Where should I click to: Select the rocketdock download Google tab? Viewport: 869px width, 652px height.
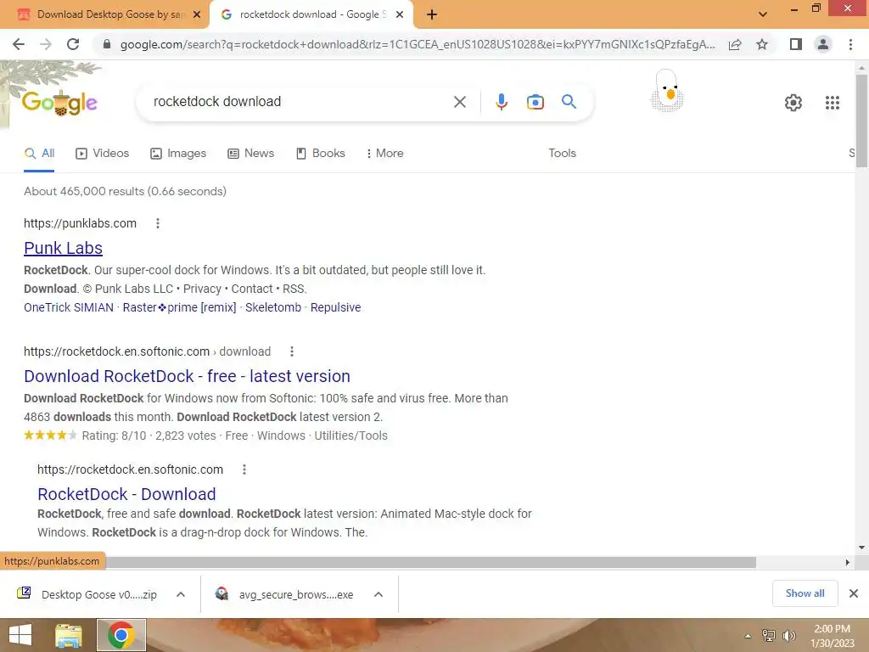[x=311, y=14]
